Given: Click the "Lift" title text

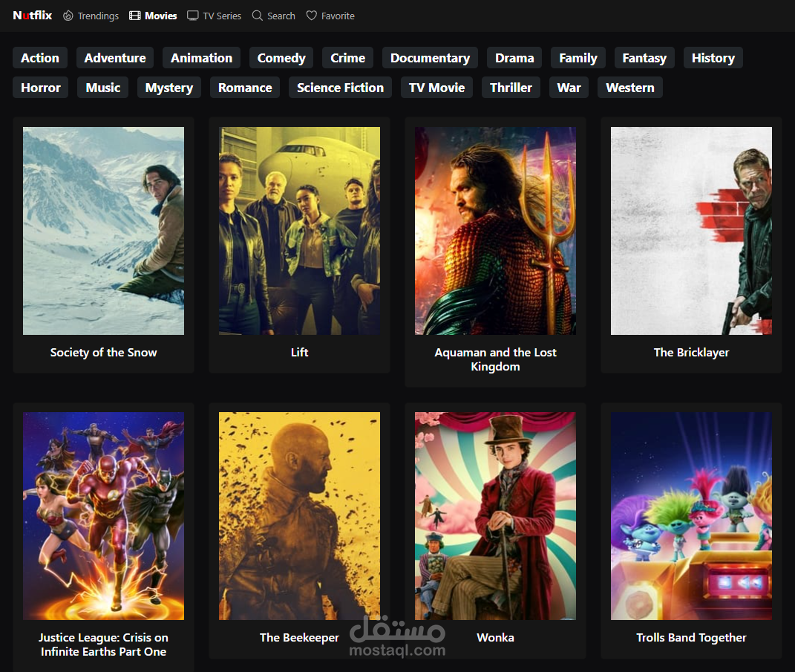Looking at the screenshot, I should pyautogui.click(x=299, y=353).
